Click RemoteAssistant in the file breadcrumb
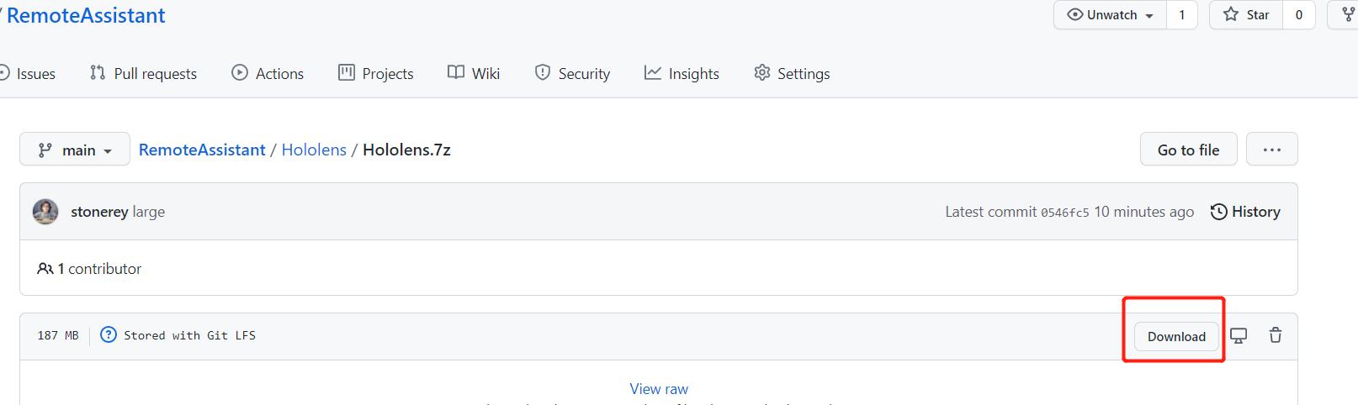Screen dimensions: 1358x405 tap(202, 150)
